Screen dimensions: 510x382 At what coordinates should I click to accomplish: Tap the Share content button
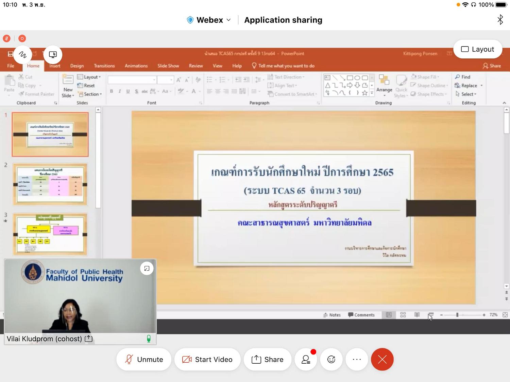pos(268,359)
